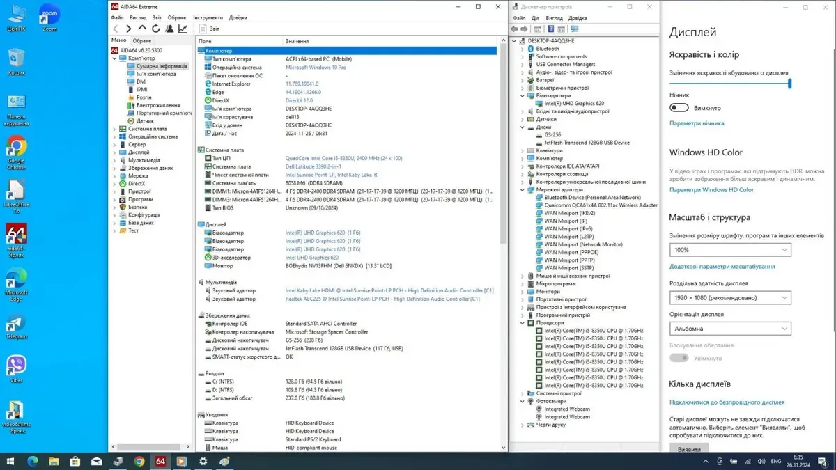
Task: Click the Refresh icon in AIDA64 toolbar
Action: 155,29
